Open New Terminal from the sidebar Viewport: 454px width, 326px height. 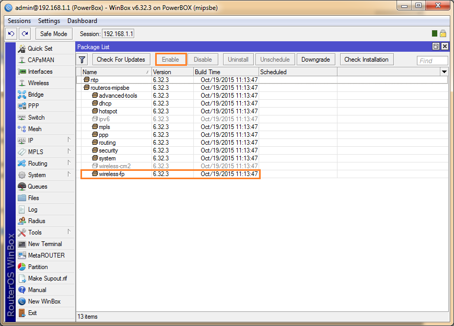click(x=44, y=244)
